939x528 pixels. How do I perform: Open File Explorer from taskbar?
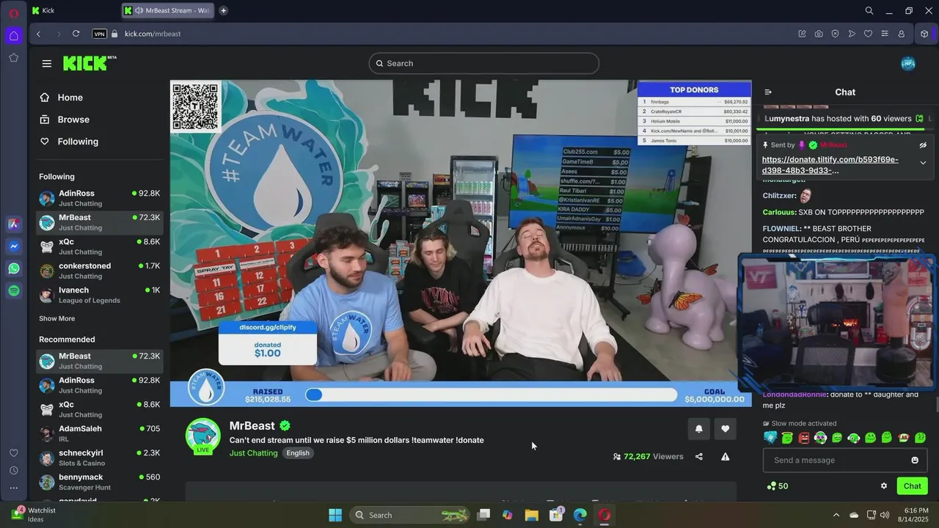[531, 515]
